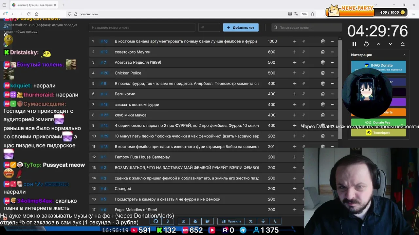Open the Donate Pay integration
Screen dimensions: 419x235
pos(378,122)
